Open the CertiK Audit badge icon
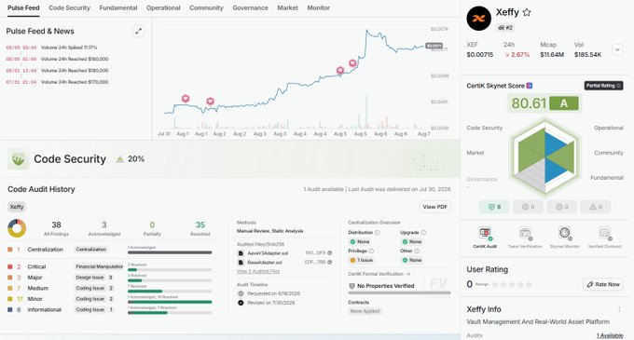The width and height of the screenshot is (634, 340). [x=485, y=234]
